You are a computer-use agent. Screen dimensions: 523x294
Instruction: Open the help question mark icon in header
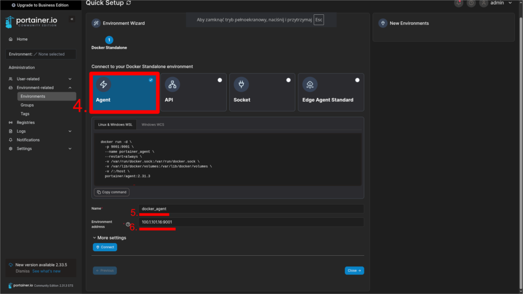(x=471, y=3)
